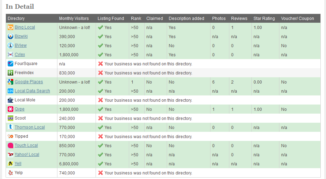Click the Yell directory icon
Screen dimensions: 326x179
pos(11,164)
